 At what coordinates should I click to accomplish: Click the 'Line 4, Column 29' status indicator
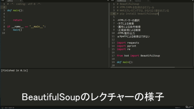click(9, 108)
